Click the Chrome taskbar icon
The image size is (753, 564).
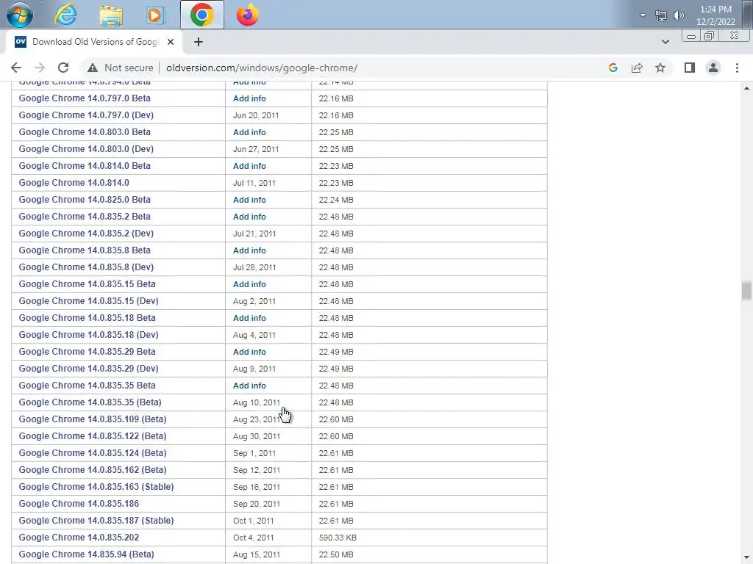(x=201, y=15)
